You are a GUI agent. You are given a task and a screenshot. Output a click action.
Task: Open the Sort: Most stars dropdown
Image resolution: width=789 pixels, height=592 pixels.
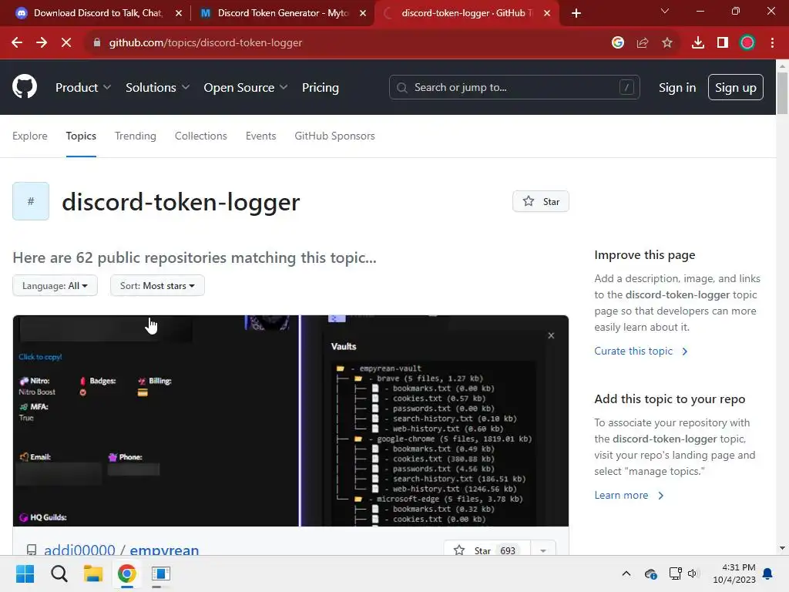(x=157, y=285)
